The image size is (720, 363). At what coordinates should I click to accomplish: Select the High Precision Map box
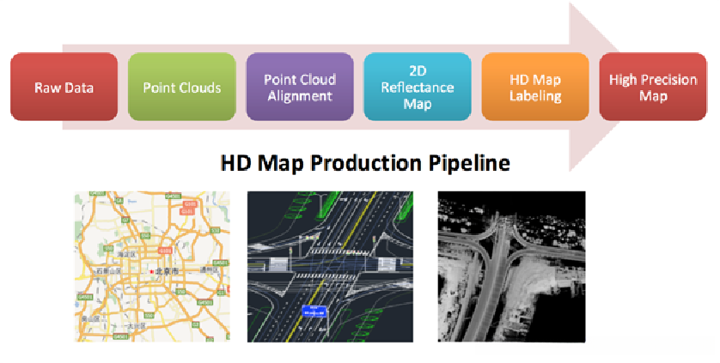tap(653, 87)
